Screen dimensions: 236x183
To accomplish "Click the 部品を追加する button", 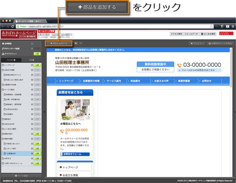I will coord(59,43).
